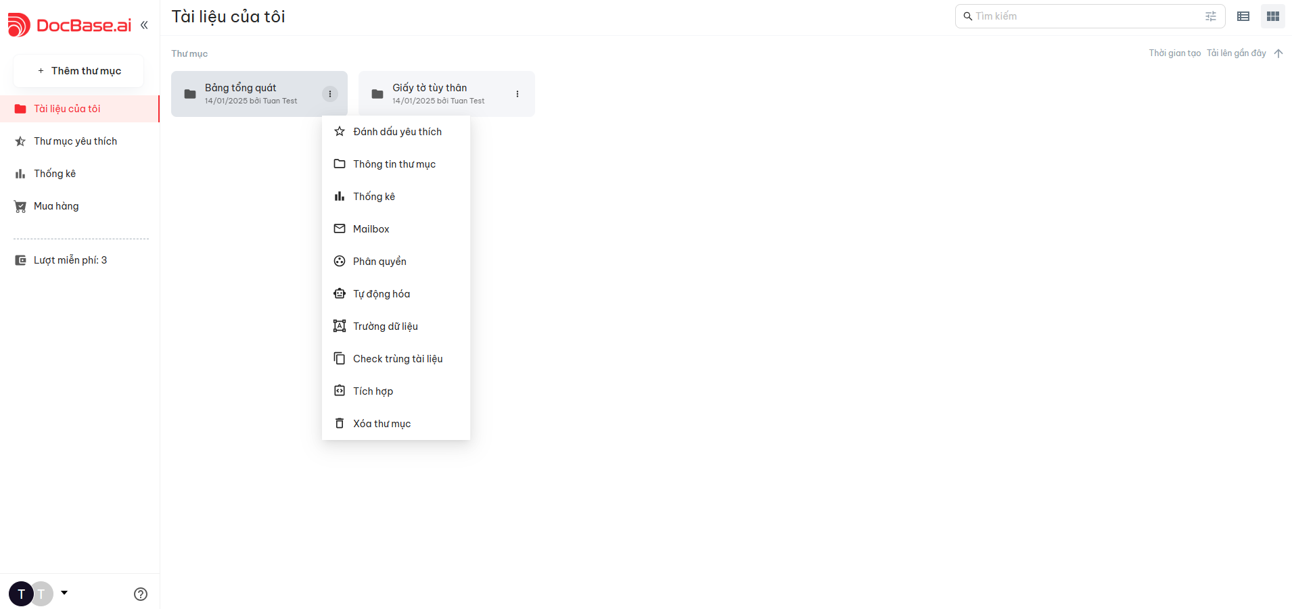Click Tài liệu của tôi page title
1292x609 pixels.
point(229,17)
